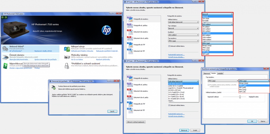Open Rozlišení dropdown in upper HP Scan
270x134 pixels.
pos(184,35)
